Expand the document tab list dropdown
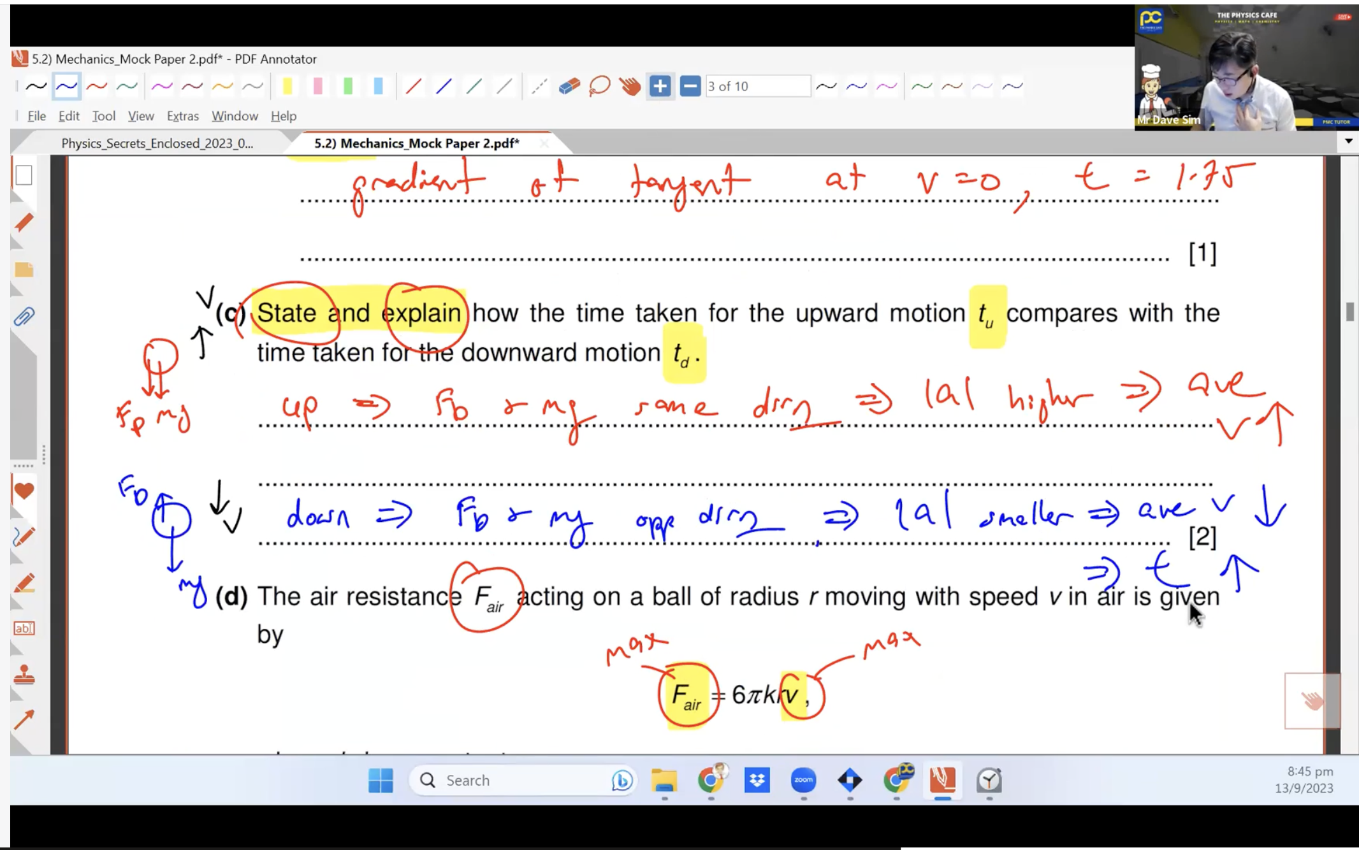Image resolution: width=1359 pixels, height=850 pixels. (1348, 141)
